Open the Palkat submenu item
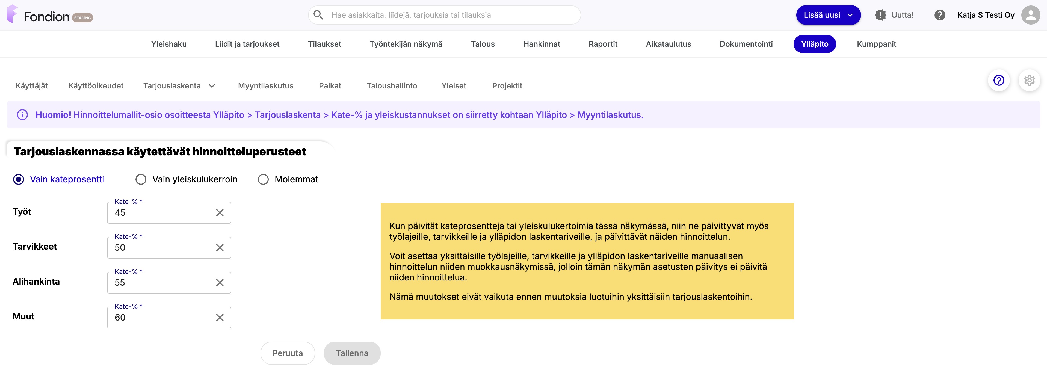Image resolution: width=1047 pixels, height=379 pixels. [x=330, y=86]
